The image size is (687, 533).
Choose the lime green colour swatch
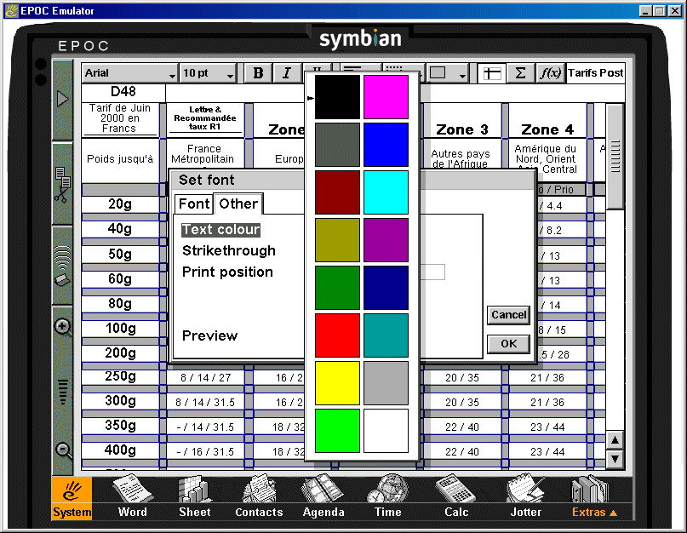pyautogui.click(x=337, y=431)
